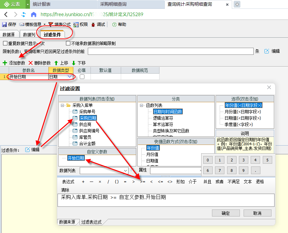The image size is (288, 233).
Task: Click the 确定 button
Action: point(226,213)
